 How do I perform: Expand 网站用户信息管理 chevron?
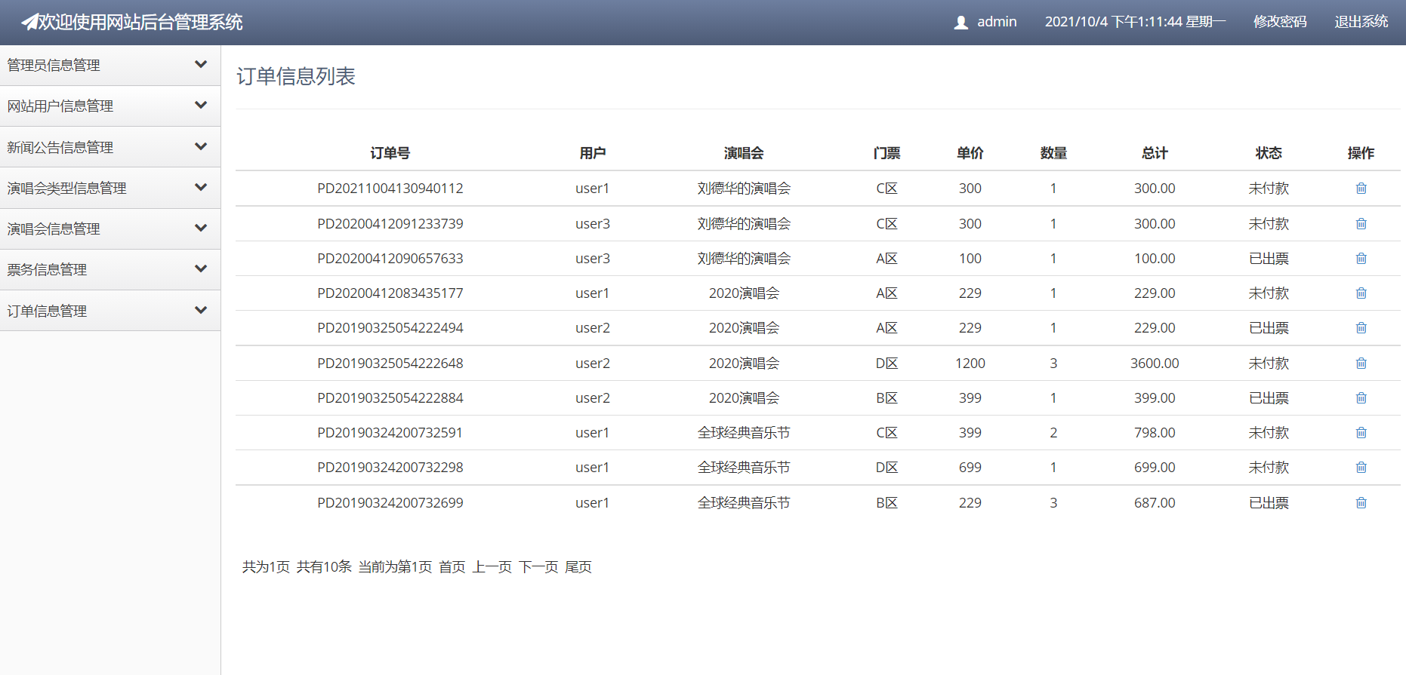[201, 105]
